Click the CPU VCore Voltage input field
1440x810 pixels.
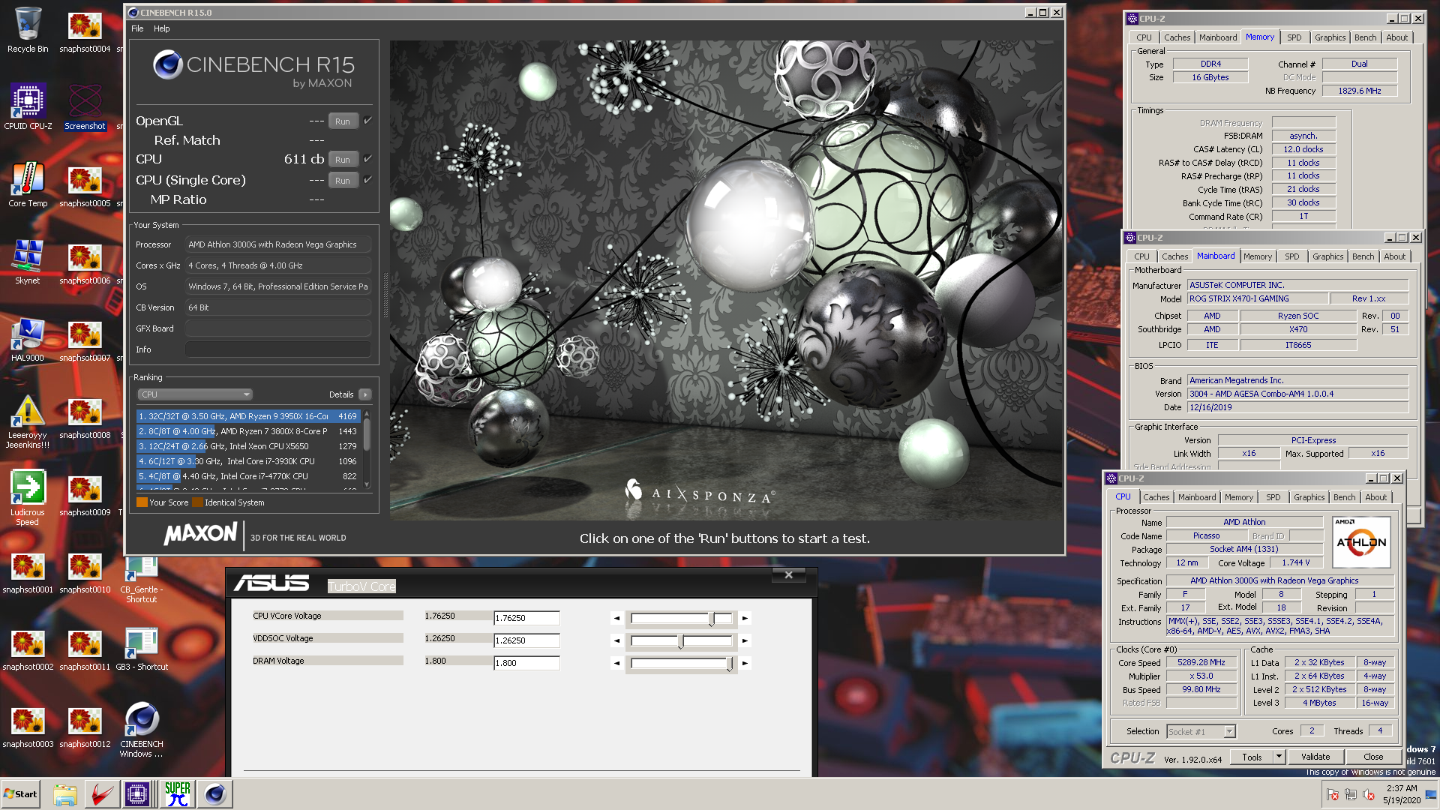[x=526, y=619]
